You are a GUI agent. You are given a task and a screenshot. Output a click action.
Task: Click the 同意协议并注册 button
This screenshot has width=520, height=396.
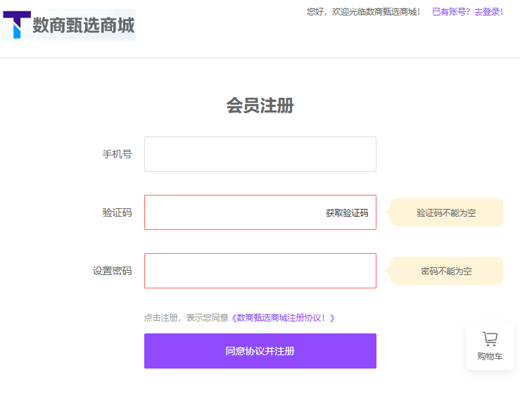coord(260,351)
